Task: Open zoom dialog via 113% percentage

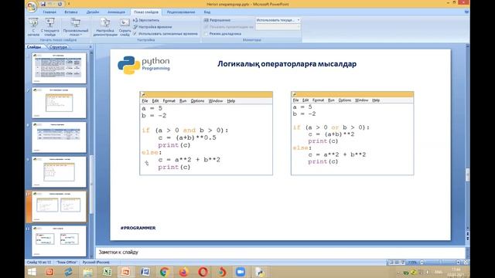Action: (x=412, y=263)
